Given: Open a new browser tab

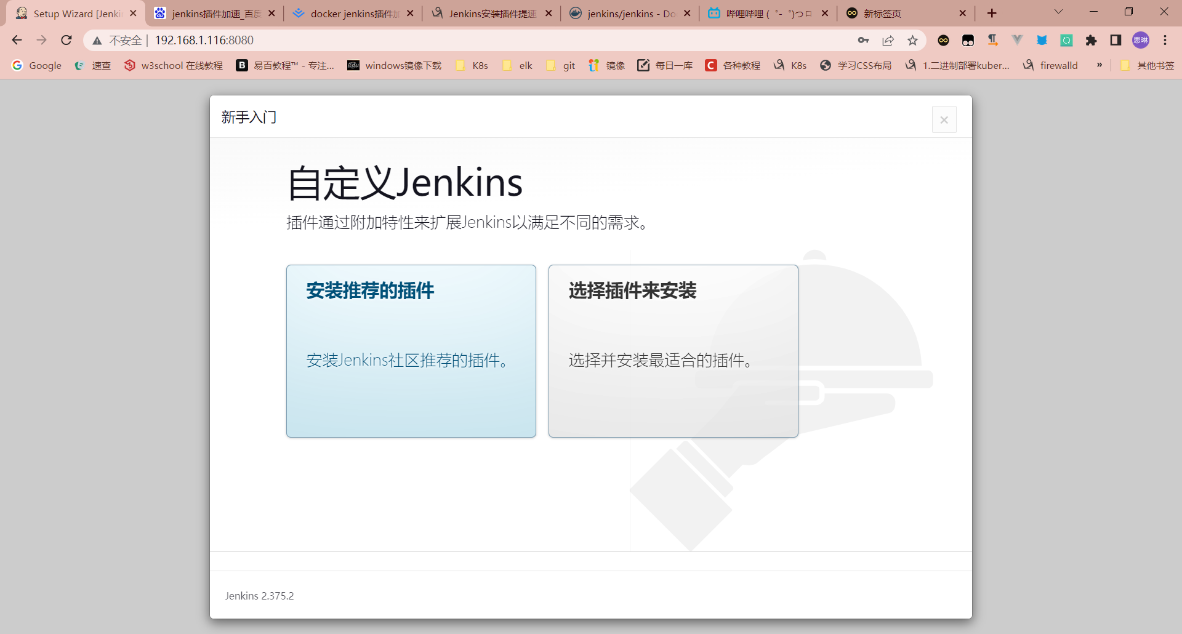Looking at the screenshot, I should click(992, 13).
